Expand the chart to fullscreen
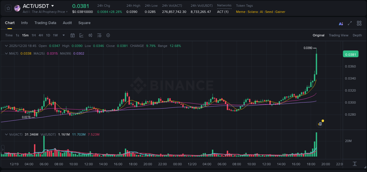This screenshot has width=367, height=172. 349,23
